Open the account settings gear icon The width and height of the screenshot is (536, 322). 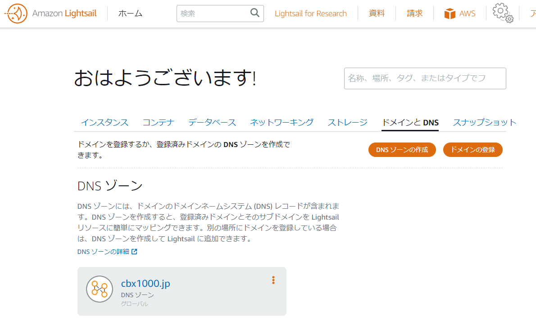[x=503, y=13]
